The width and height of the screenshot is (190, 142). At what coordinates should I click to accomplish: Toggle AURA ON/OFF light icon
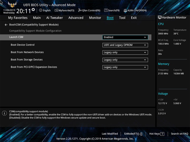coord(125,10)
